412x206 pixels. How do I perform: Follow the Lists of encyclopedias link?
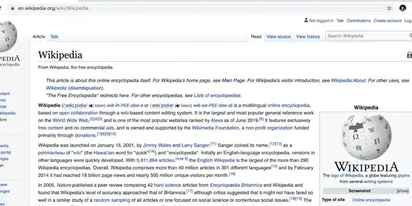click(217, 95)
